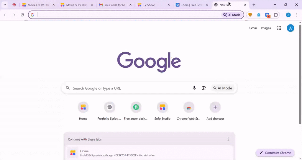302x160 pixels.
Task: Close the New Tab tab
Action: (245, 5)
